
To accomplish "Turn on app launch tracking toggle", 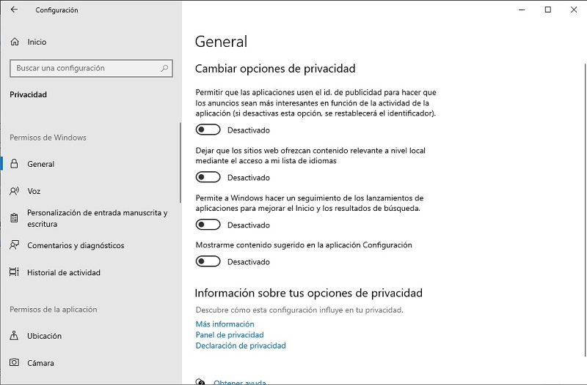I will pos(208,225).
